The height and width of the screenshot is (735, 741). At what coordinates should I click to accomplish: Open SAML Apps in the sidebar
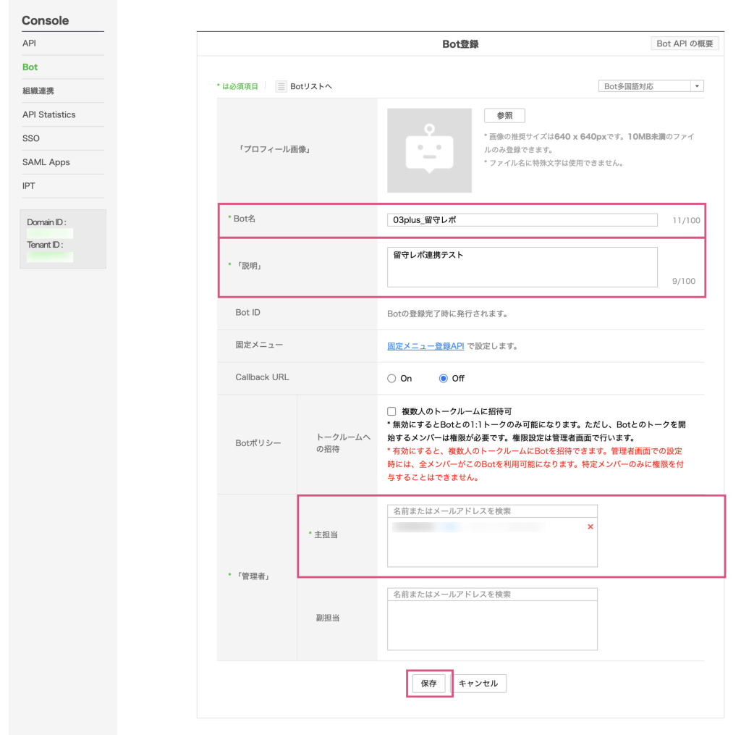tap(46, 162)
